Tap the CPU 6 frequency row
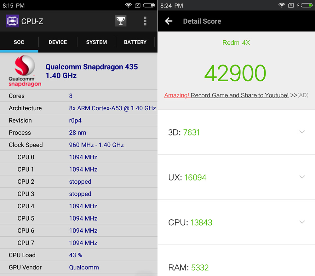Viewport: 315px width, 276px height. point(79,231)
